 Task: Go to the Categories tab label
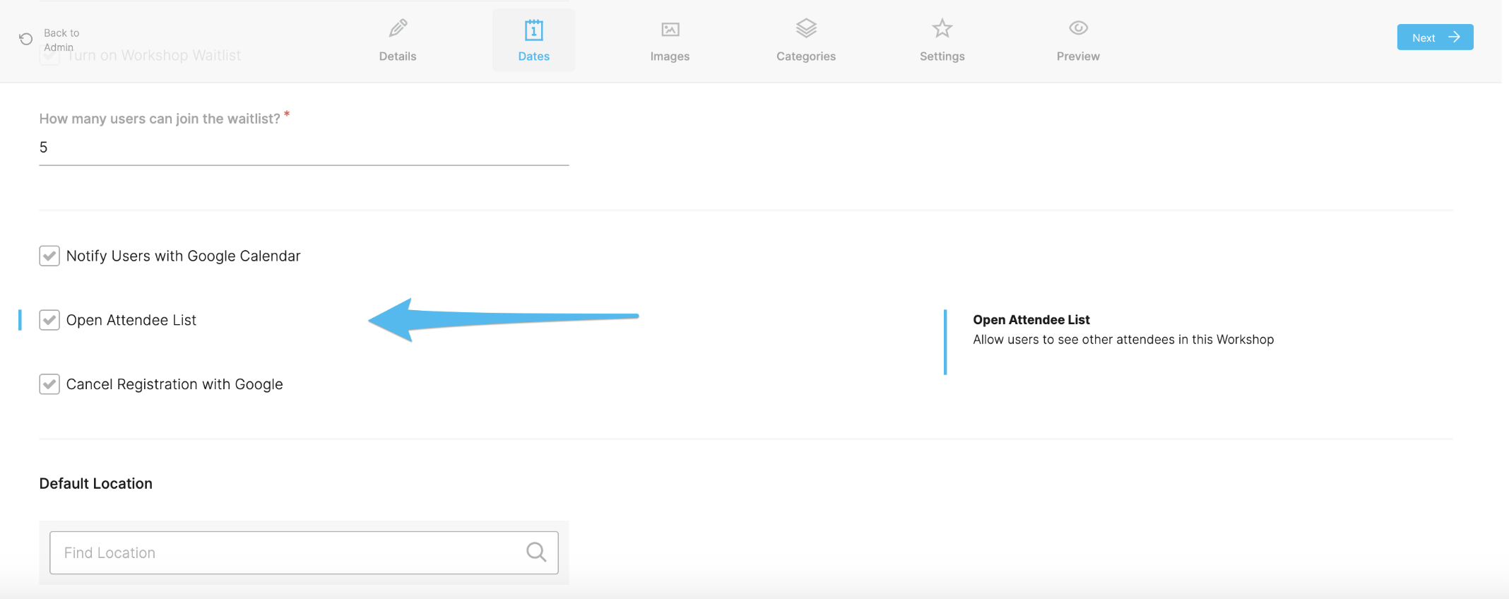[806, 57]
